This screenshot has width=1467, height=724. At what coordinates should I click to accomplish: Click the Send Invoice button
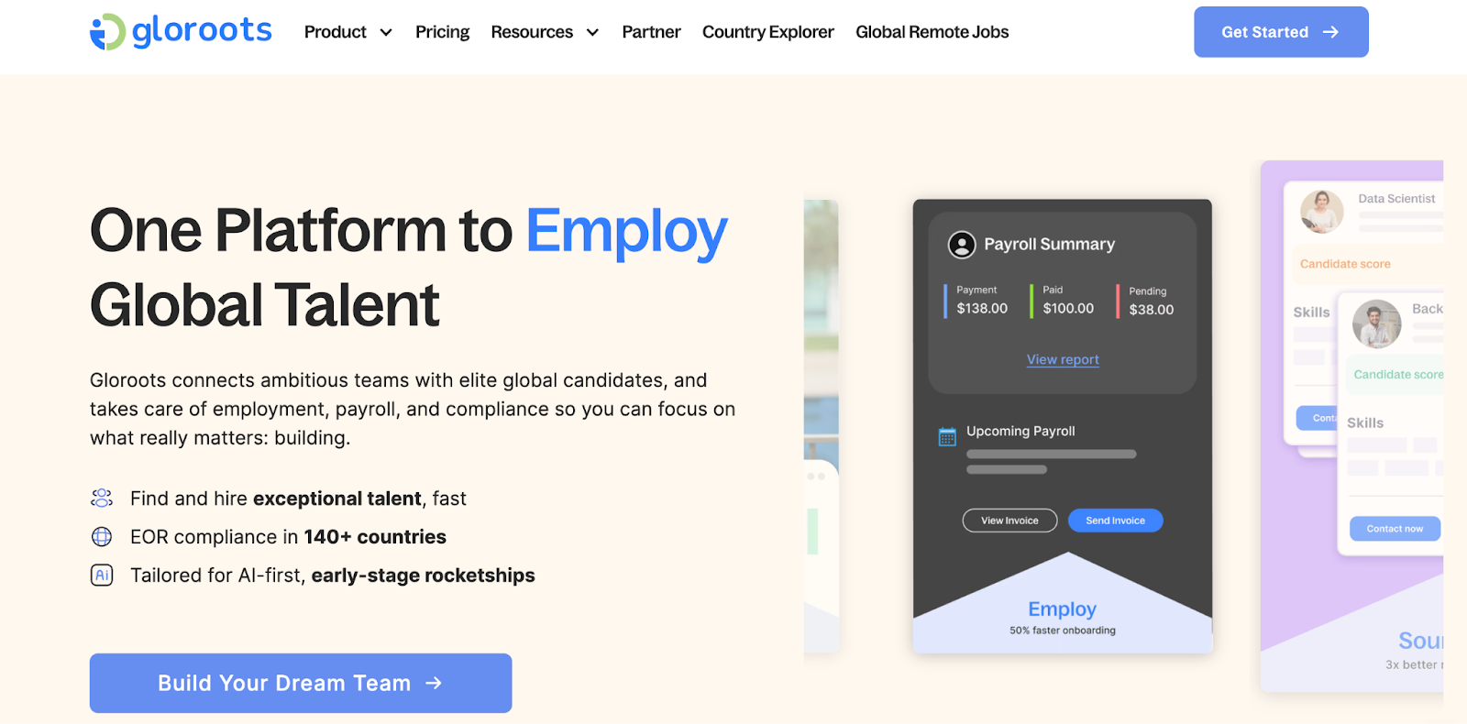tap(1115, 521)
